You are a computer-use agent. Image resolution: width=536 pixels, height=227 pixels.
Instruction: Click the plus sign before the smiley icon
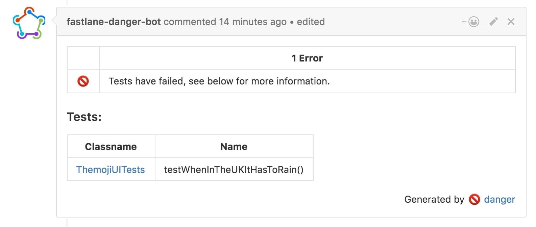pos(464,21)
